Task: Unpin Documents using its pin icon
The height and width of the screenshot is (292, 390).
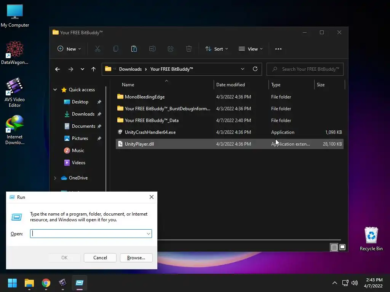Action: point(99,126)
